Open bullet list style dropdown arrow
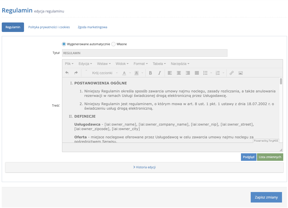This screenshot has width=288, height=208. (211, 73)
